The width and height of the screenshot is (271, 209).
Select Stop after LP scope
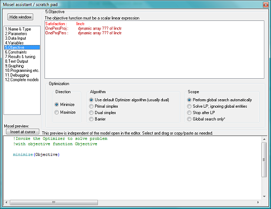click(x=189, y=113)
